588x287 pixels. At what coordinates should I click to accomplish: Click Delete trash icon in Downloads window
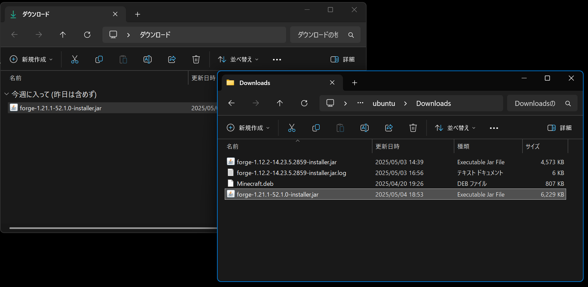[x=413, y=128]
